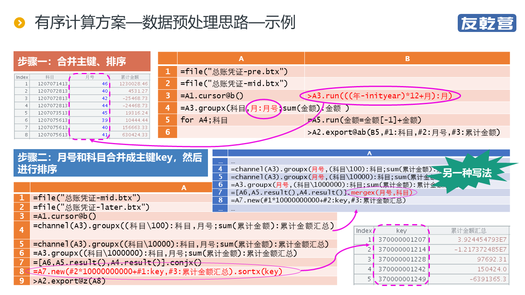Click the orange chevron bullet icon beside the title

[20, 23]
